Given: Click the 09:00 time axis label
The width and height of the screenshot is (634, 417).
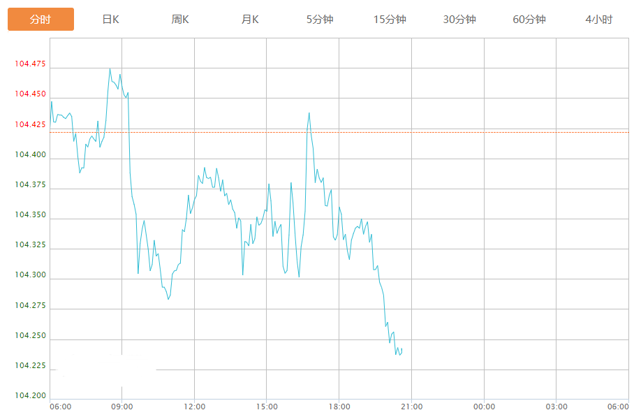Looking at the screenshot, I should (x=122, y=407).
